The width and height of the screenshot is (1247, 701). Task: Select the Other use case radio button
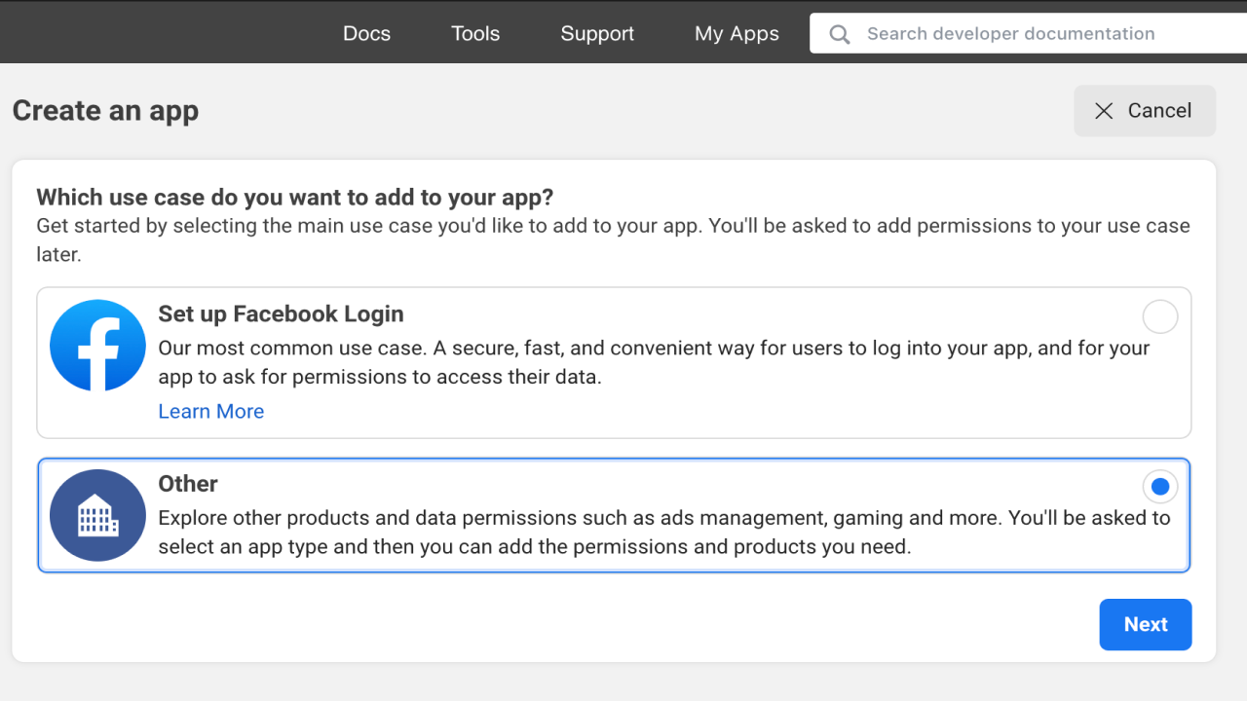point(1159,486)
